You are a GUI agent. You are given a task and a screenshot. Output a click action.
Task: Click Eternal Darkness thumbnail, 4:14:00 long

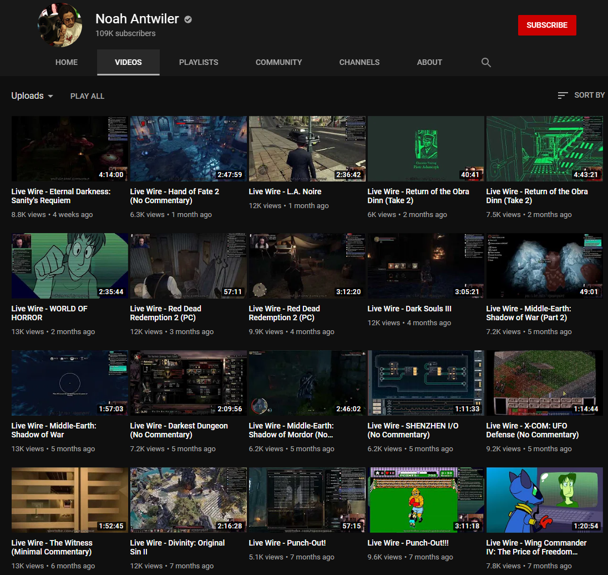point(70,149)
